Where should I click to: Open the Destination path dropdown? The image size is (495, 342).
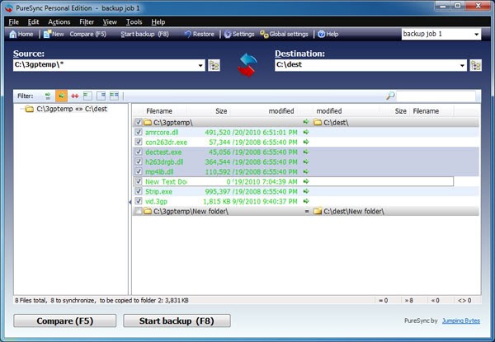click(462, 66)
